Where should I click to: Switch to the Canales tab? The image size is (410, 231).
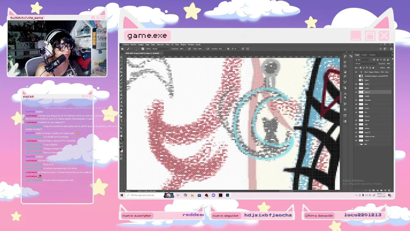click(x=364, y=55)
